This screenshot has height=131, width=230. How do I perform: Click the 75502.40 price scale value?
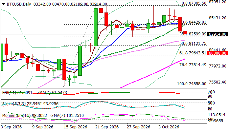218,82
